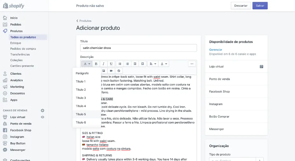
Task: Click the Início home icon
Action: 5,18
